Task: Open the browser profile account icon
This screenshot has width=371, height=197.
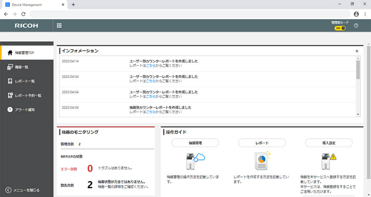Action: [x=356, y=14]
